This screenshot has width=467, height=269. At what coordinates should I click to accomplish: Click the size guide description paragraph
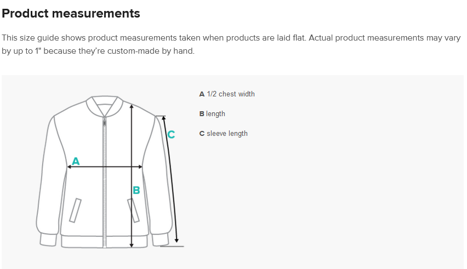click(x=231, y=44)
